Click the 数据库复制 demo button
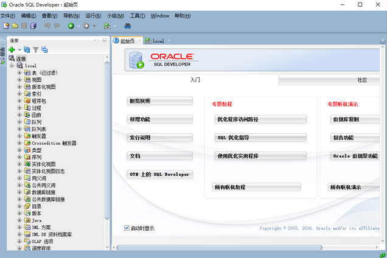 tap(355, 119)
